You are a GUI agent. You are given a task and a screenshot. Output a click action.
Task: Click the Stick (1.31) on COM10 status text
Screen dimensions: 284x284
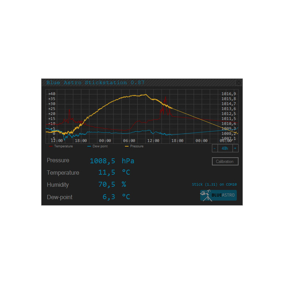[x=214, y=184]
